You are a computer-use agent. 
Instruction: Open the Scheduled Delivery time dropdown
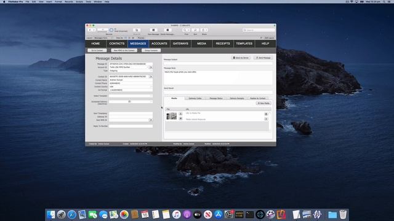point(151,102)
